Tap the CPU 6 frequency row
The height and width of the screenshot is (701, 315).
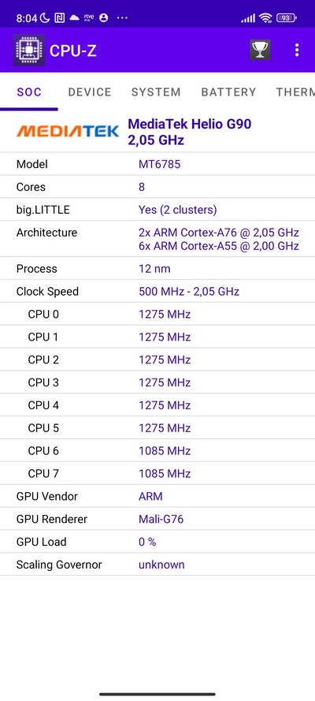(x=157, y=451)
